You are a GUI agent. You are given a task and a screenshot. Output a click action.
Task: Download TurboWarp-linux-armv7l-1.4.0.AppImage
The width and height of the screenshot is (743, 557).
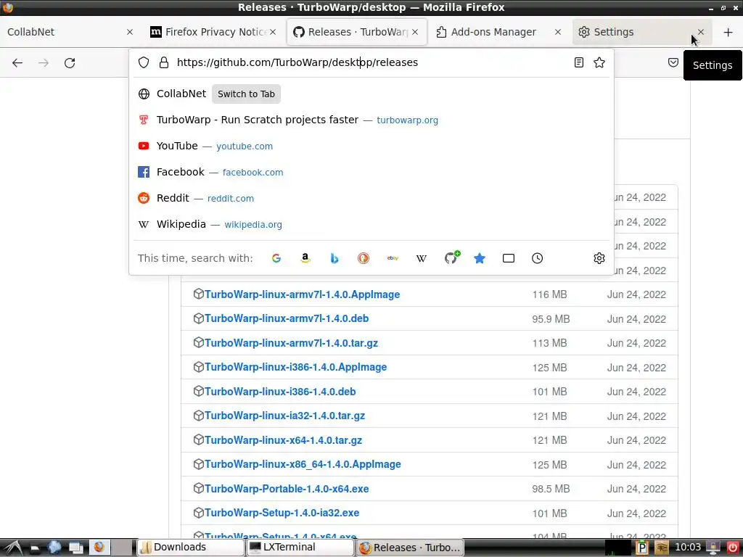302,294
